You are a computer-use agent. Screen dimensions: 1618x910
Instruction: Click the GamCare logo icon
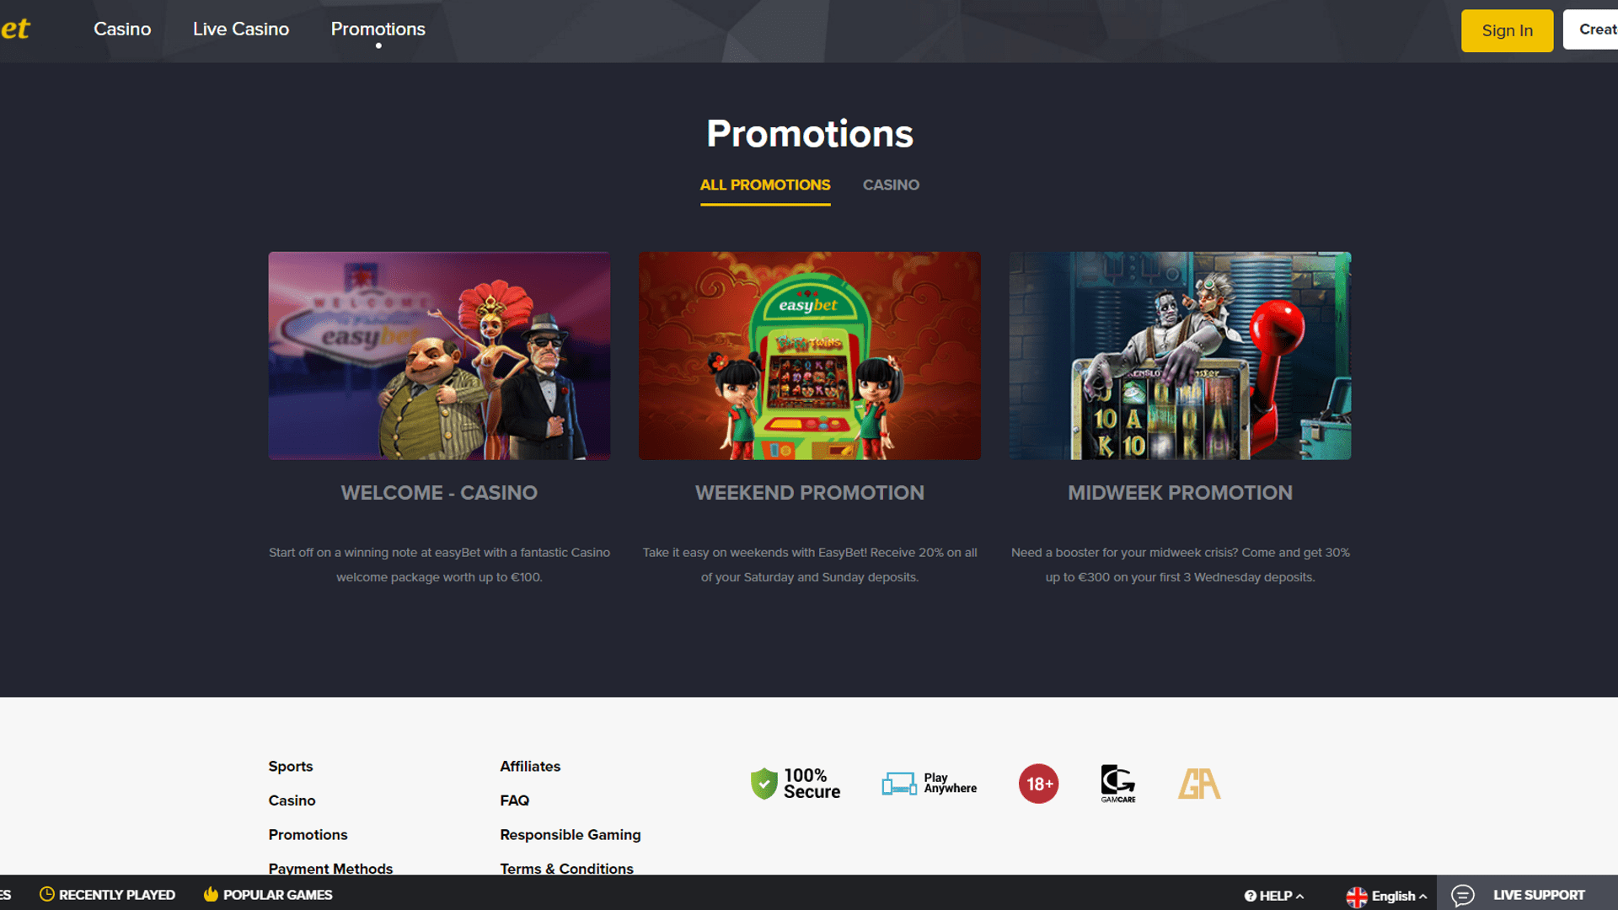click(1118, 784)
